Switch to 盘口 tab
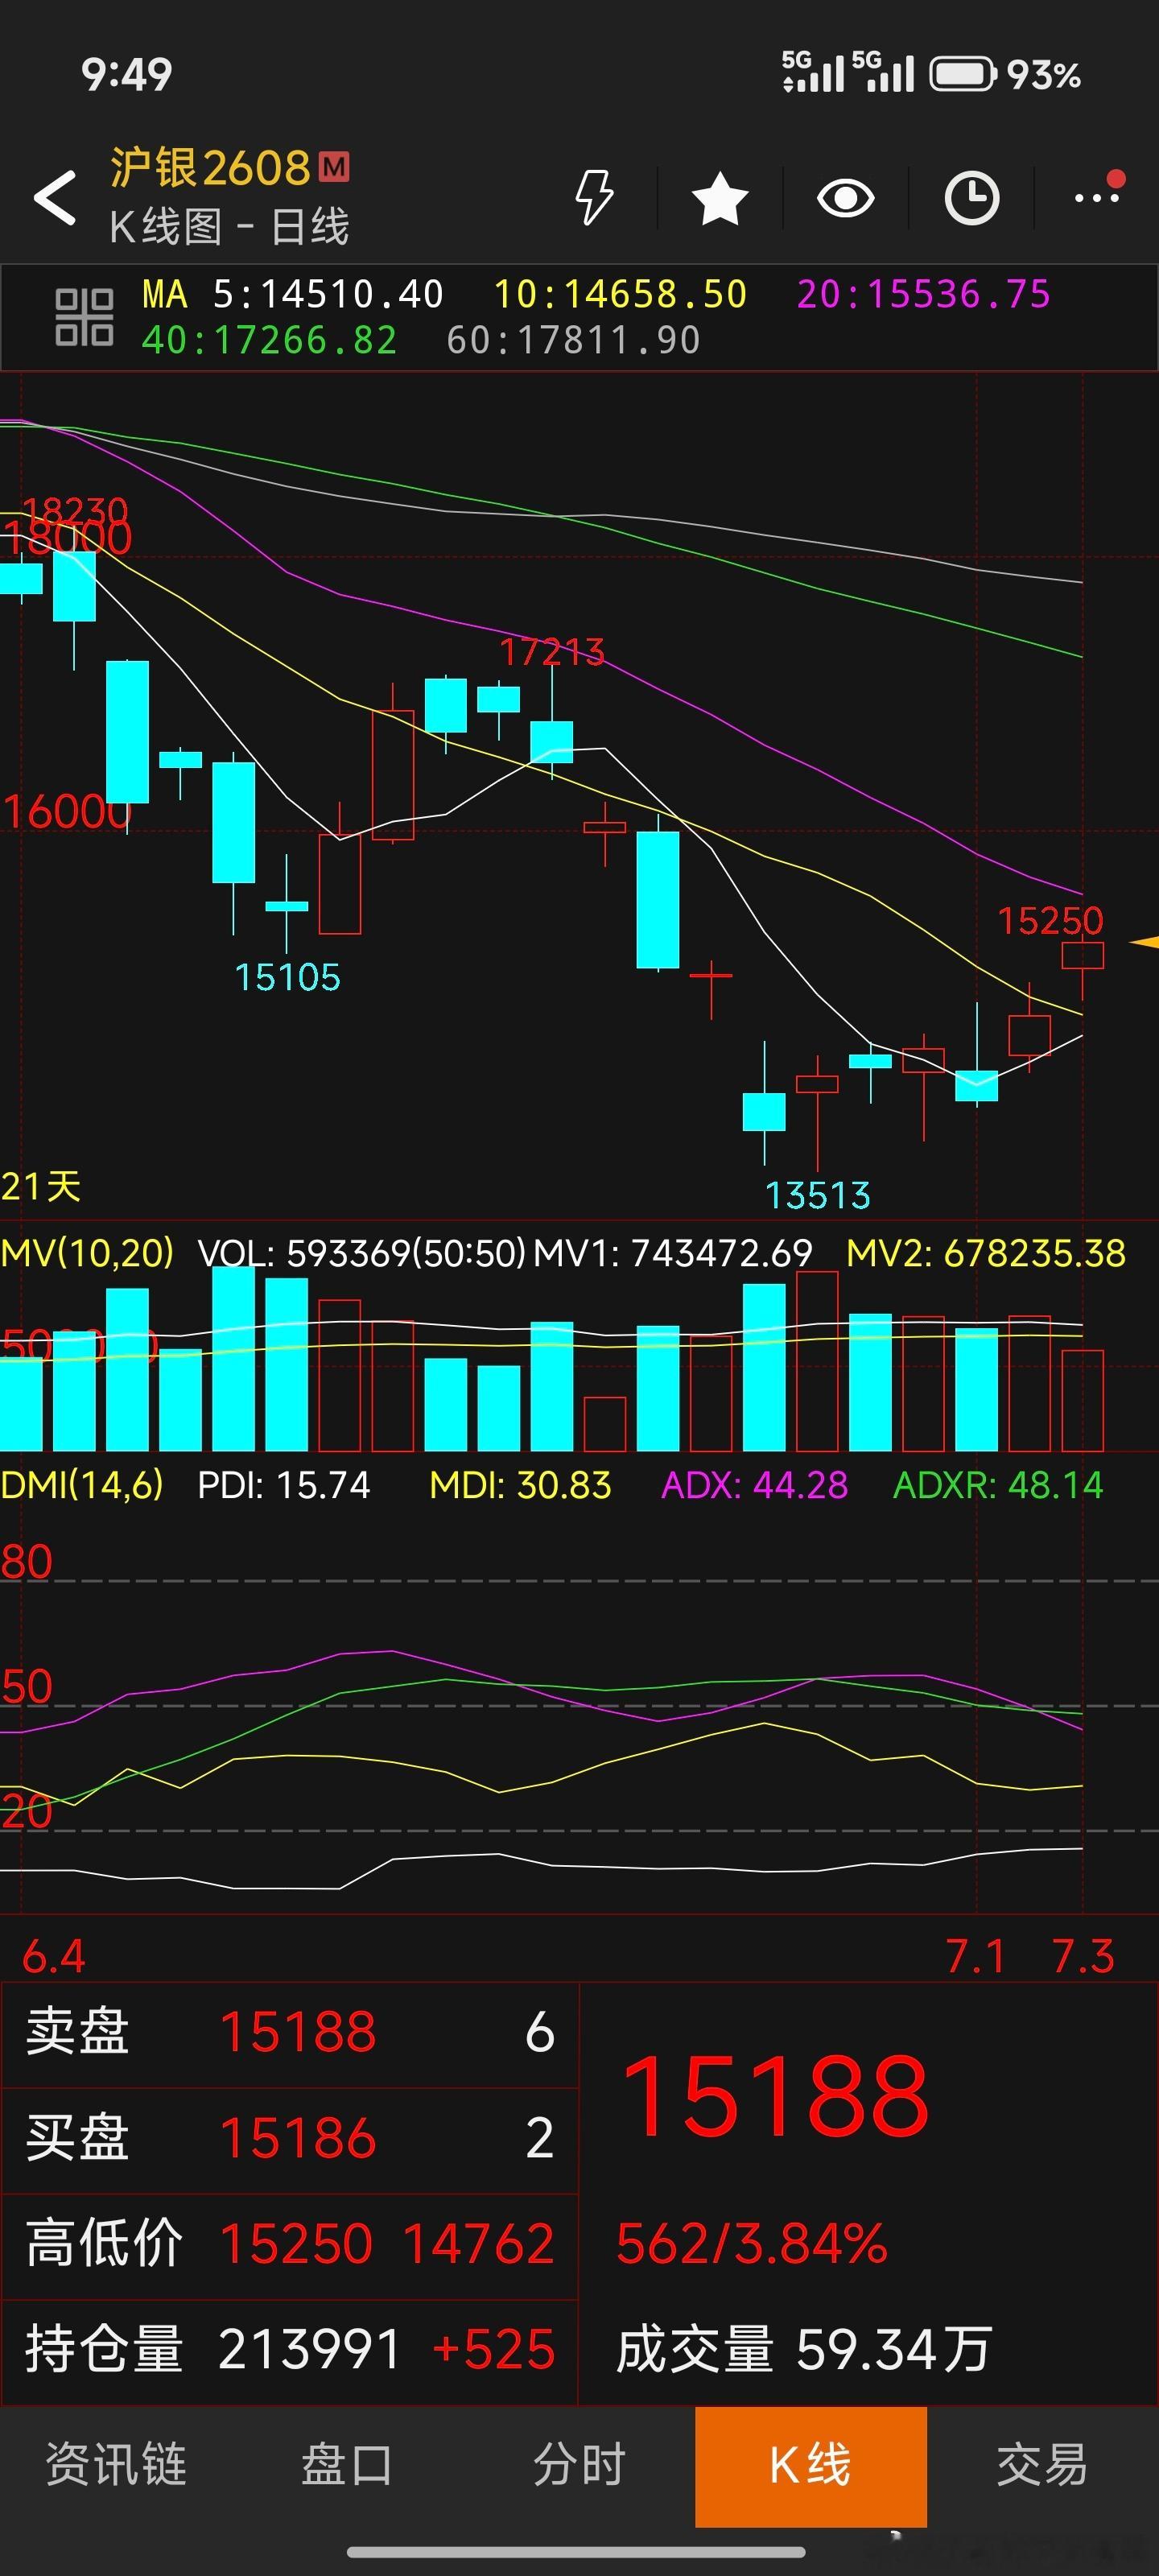Viewport: 1159px width, 2576px height. (x=347, y=2463)
